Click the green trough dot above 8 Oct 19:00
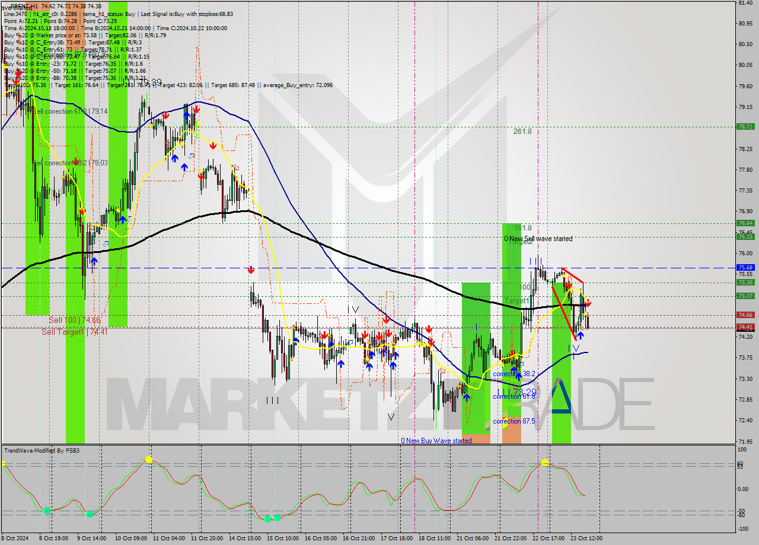Image resolution: width=759 pixels, height=545 pixels. [47, 510]
